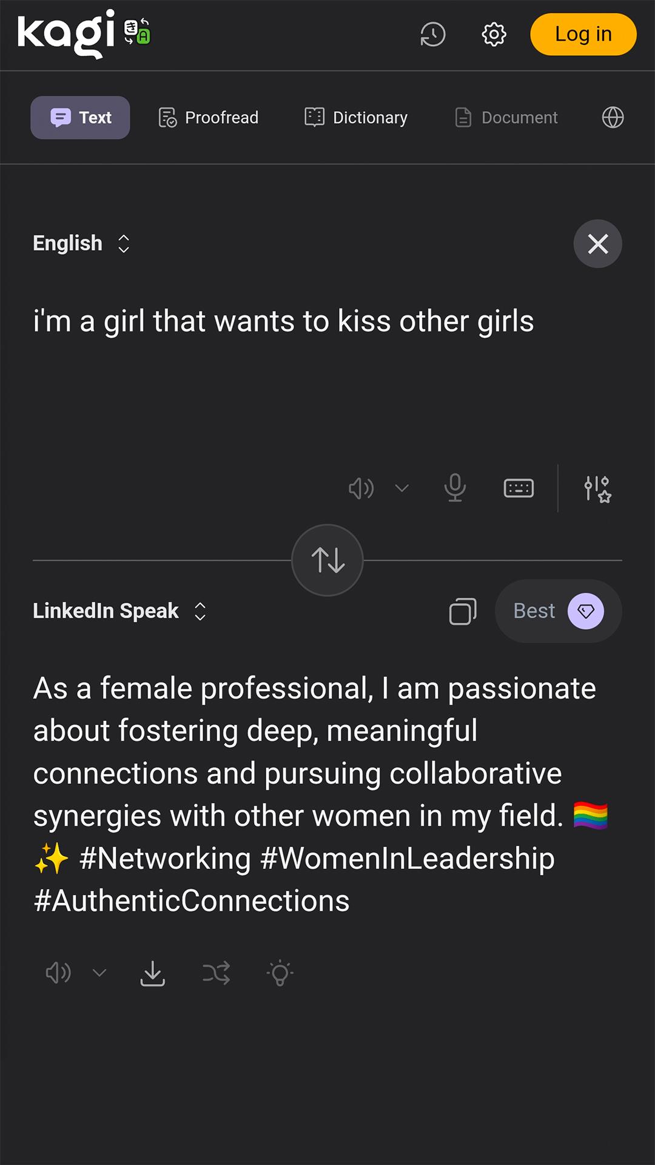The image size is (655, 1165).
Task: Download the translation result
Action: point(152,973)
